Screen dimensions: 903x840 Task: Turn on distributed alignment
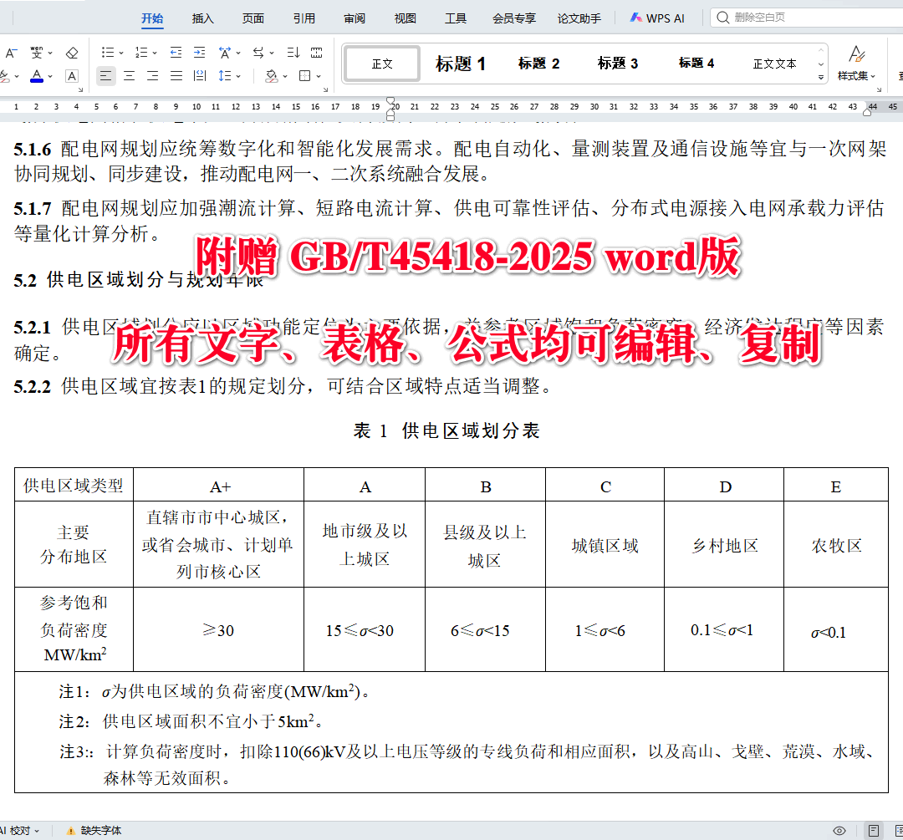pyautogui.click(x=200, y=75)
